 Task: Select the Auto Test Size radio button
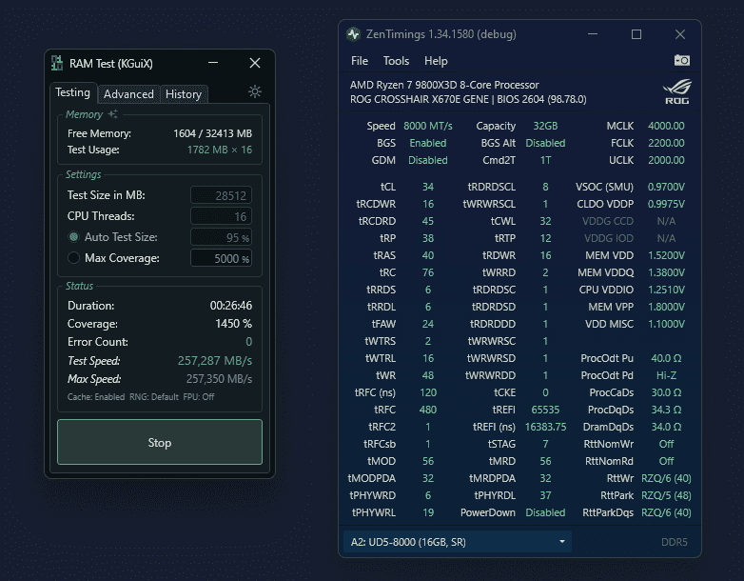tap(73, 236)
